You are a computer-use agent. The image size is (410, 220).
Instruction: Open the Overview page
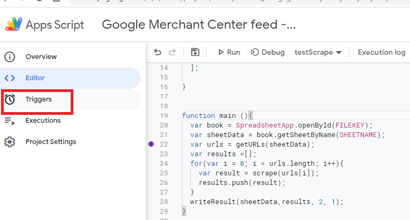point(41,57)
